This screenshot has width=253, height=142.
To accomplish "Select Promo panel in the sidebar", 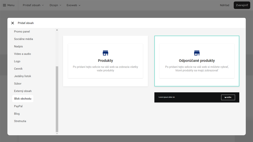I will 22,32.
